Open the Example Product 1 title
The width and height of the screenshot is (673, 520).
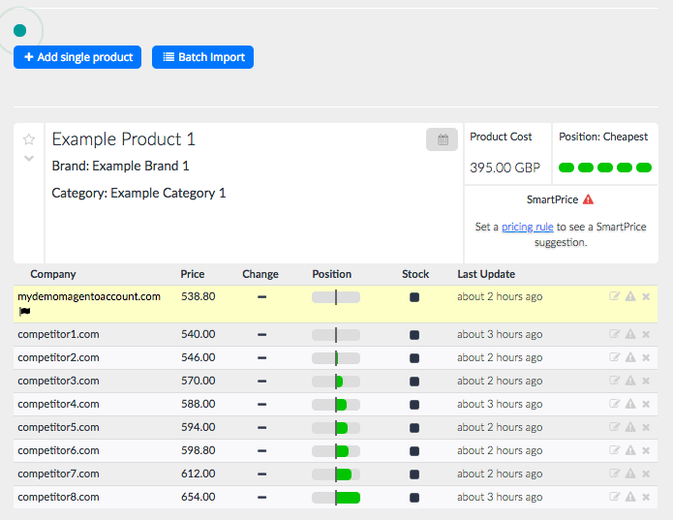[x=123, y=139]
